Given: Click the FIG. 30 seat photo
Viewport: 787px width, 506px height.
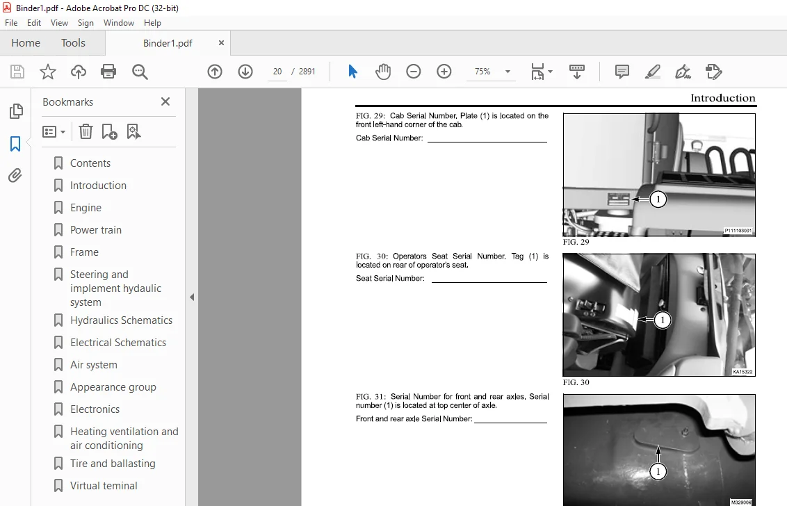Looking at the screenshot, I should click(659, 315).
